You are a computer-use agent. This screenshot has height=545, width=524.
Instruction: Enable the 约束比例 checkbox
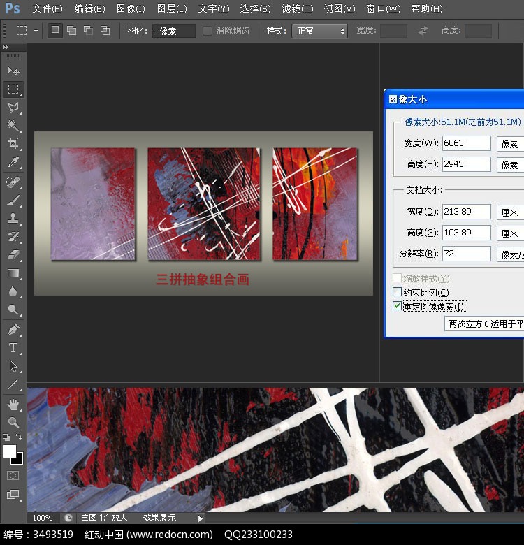point(397,291)
